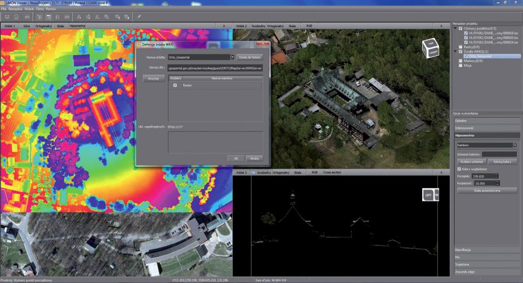Uncheck the Raster layer in WMS dialog
Screen dimensions: 523x283
click(x=175, y=85)
